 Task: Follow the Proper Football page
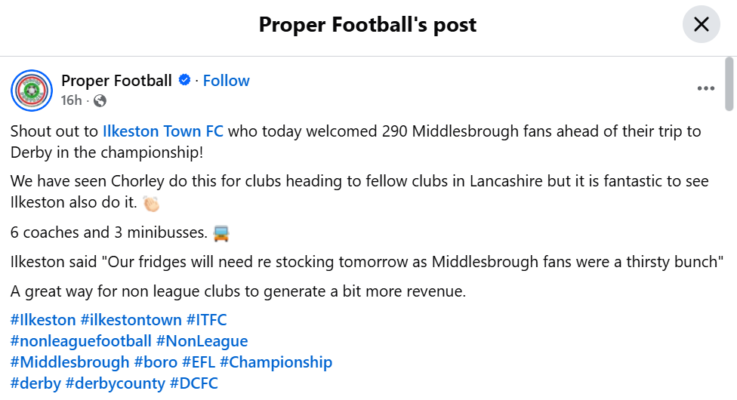pos(226,81)
